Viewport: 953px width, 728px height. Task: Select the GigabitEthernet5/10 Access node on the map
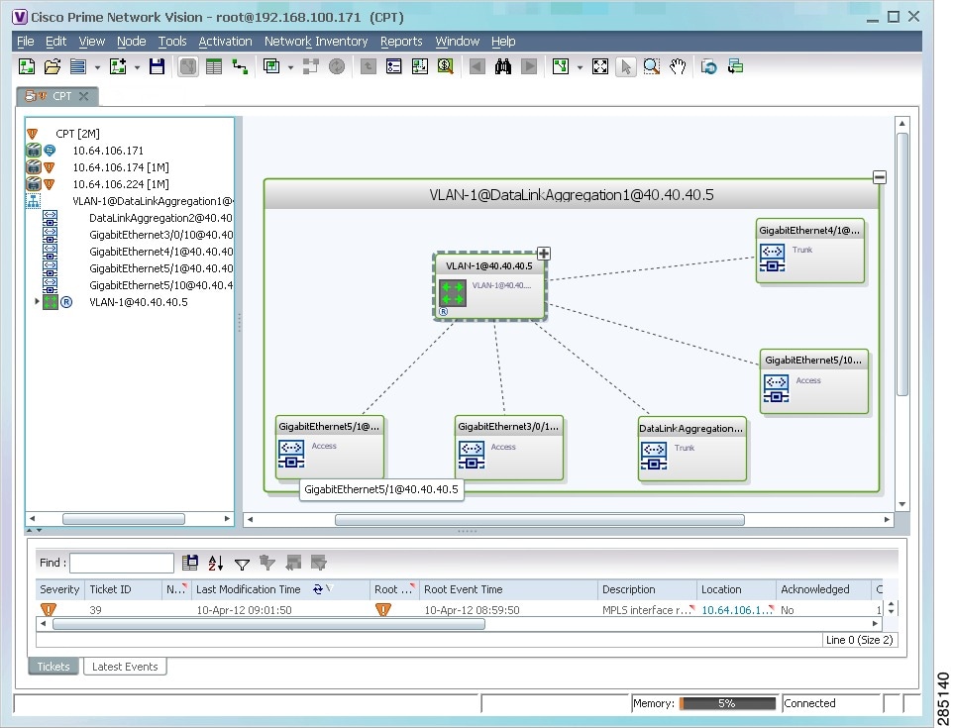point(814,381)
